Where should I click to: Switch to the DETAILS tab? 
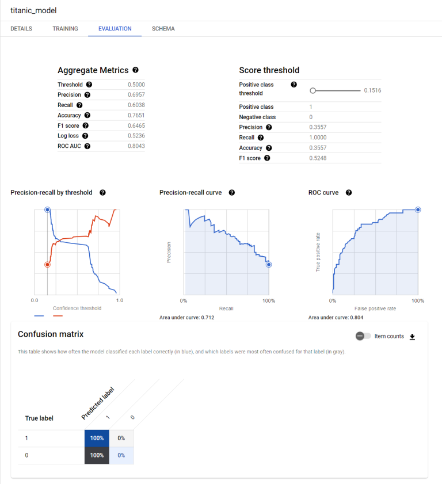coord(21,28)
